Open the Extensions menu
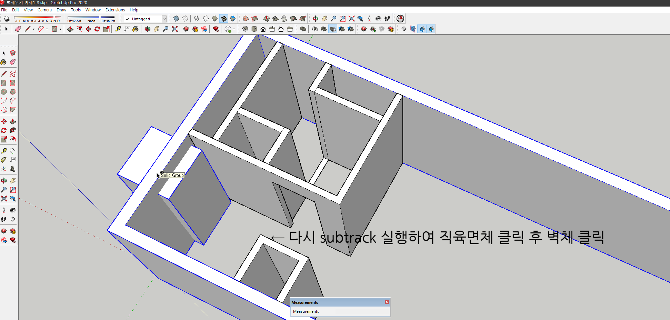Image resolution: width=670 pixels, height=320 pixels. pyautogui.click(x=115, y=10)
